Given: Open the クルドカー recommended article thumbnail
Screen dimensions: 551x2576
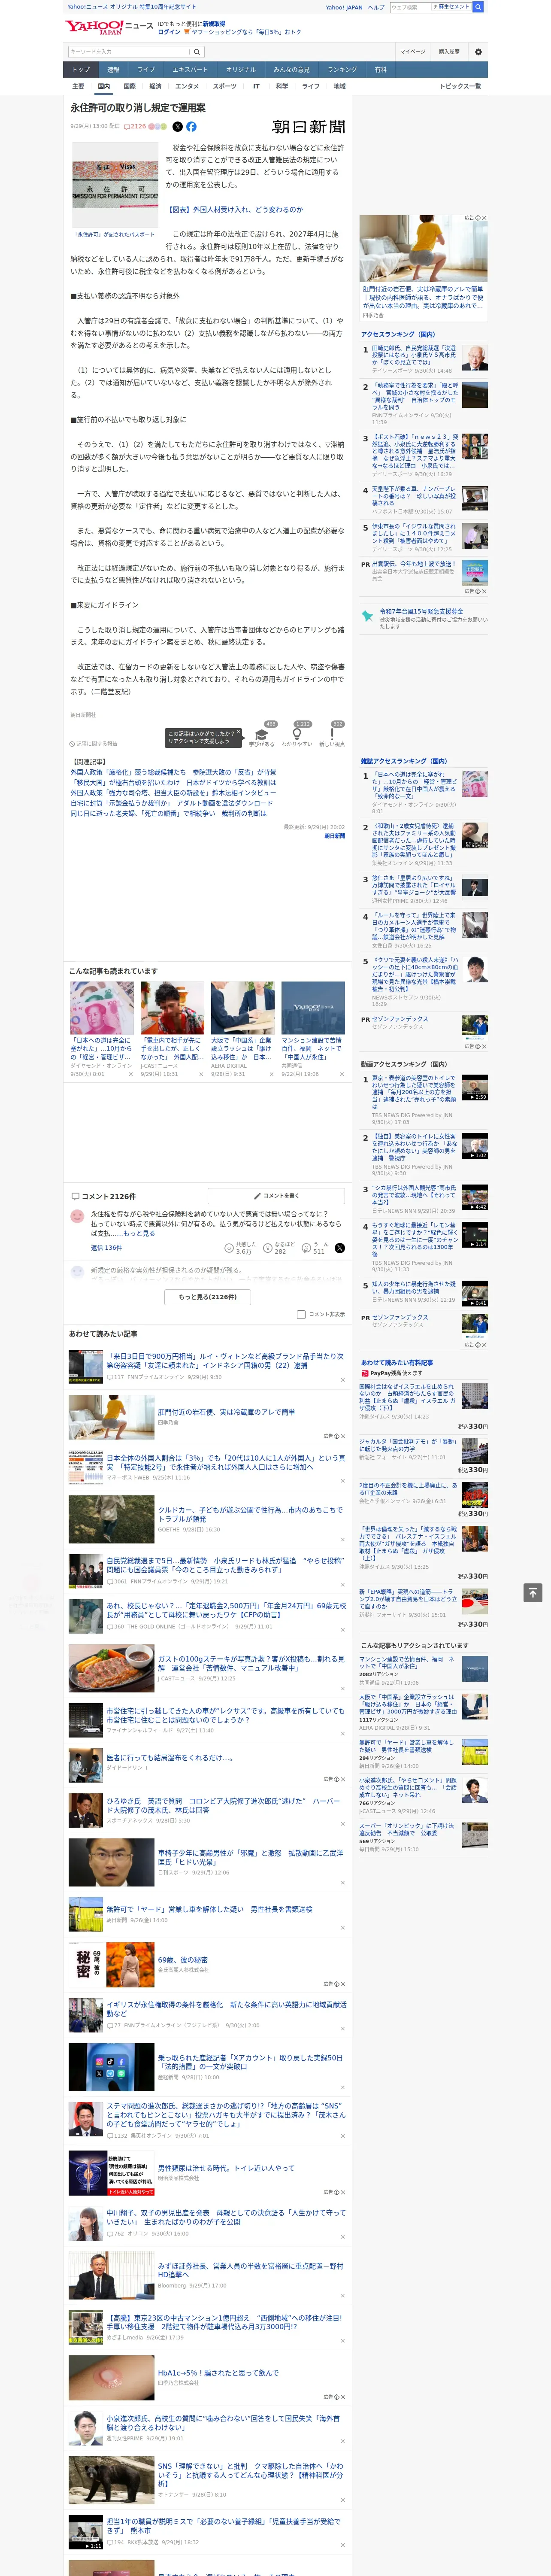Looking at the screenshot, I should click(x=111, y=1516).
